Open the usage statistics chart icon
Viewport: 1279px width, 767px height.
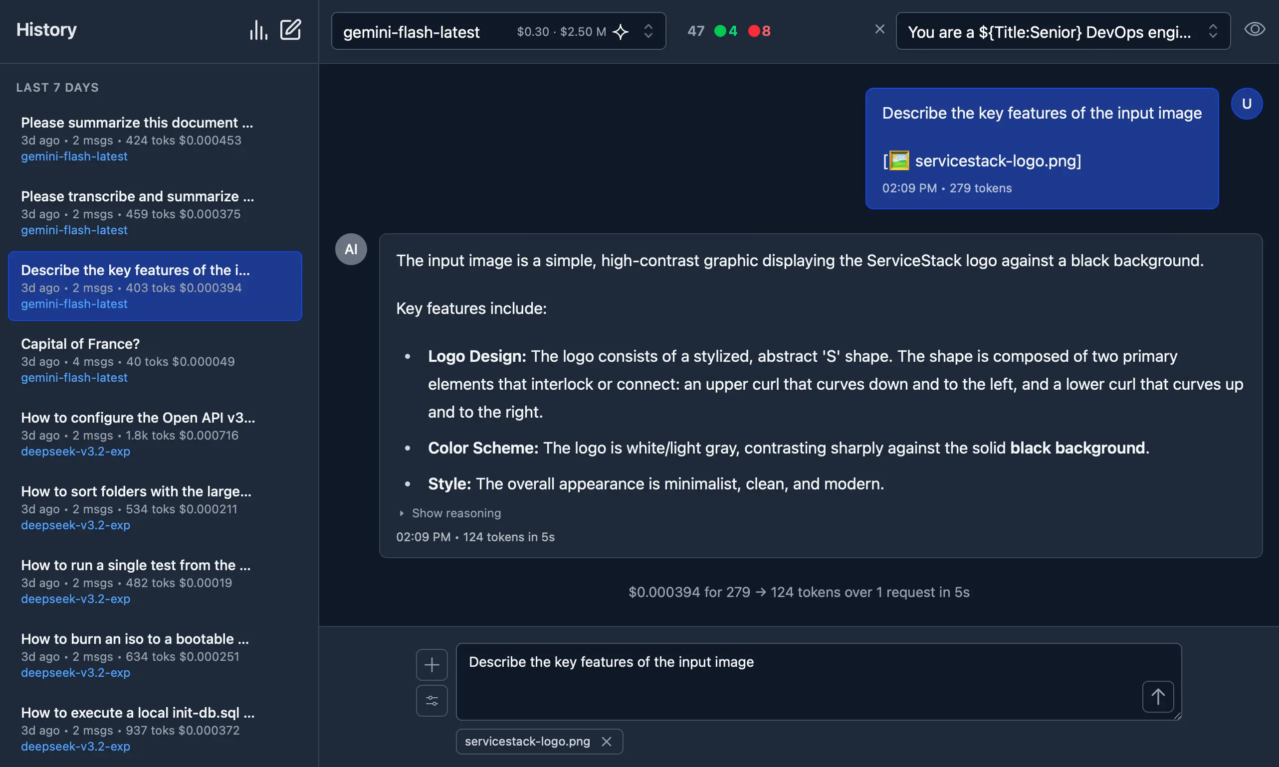point(258,29)
